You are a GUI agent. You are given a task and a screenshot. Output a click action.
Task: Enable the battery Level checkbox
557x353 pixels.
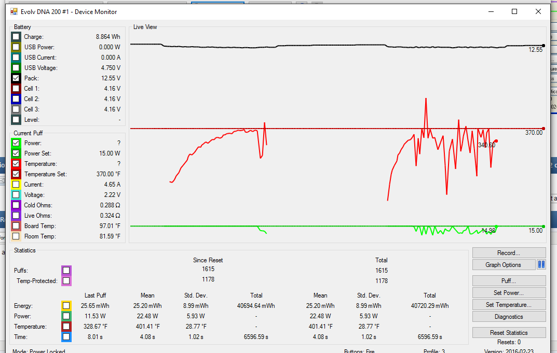16,120
